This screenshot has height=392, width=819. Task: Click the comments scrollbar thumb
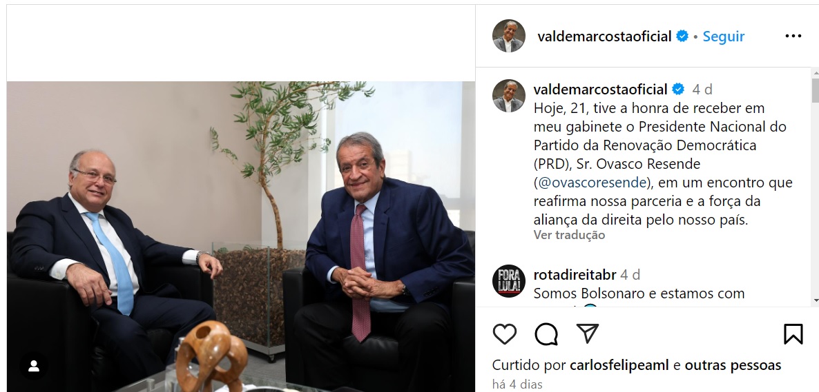815,90
